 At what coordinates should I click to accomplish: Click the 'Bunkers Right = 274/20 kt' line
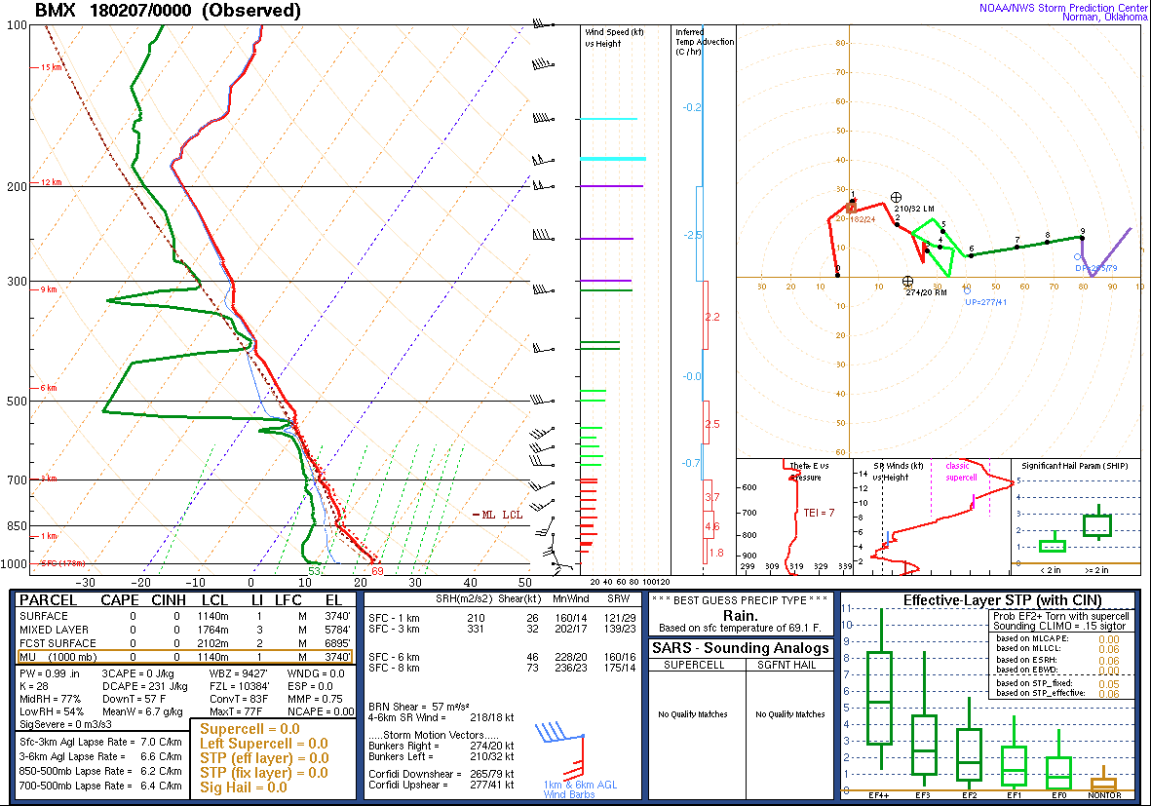441,746
